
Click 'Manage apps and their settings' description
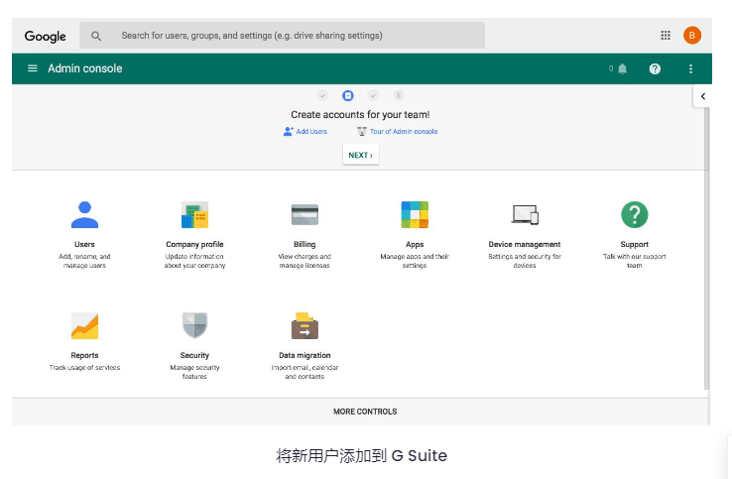coord(415,261)
